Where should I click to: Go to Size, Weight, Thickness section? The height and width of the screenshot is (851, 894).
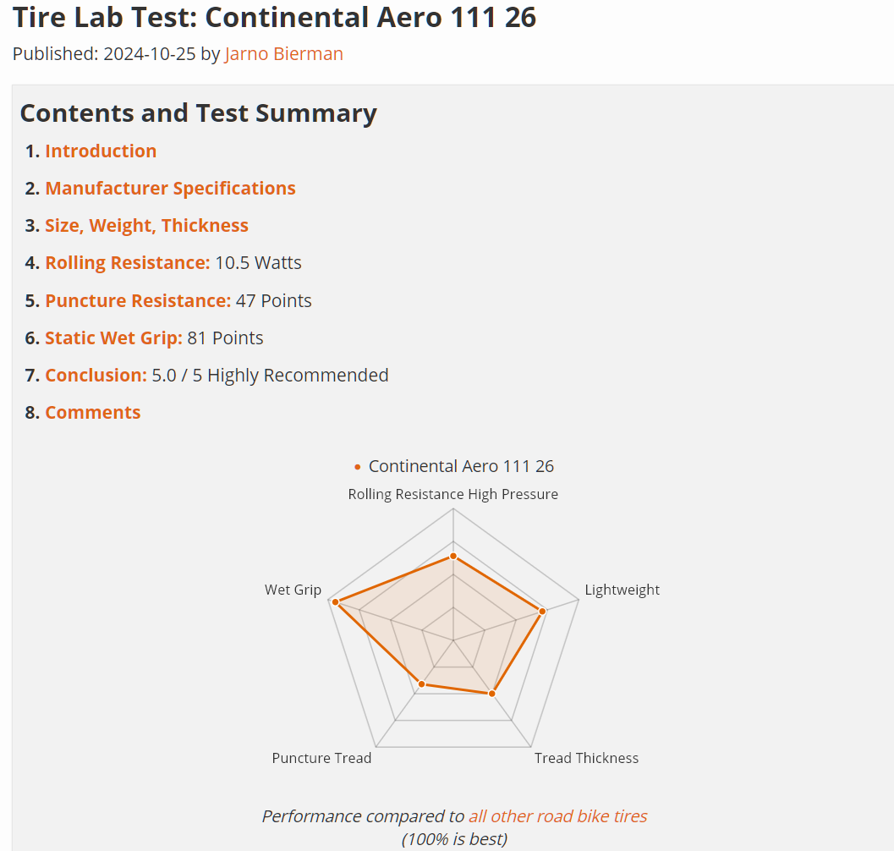click(x=146, y=226)
